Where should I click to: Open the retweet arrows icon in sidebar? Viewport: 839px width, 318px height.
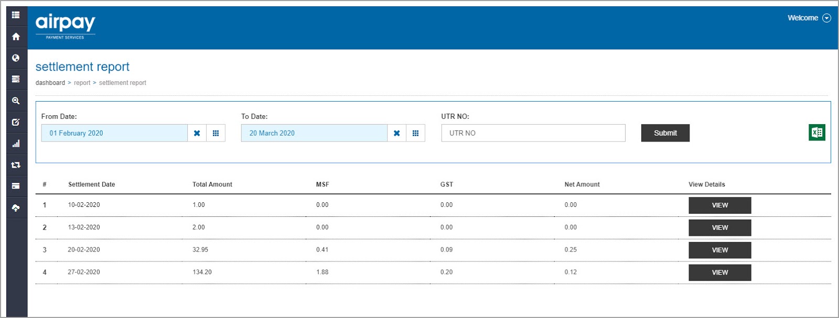point(16,165)
